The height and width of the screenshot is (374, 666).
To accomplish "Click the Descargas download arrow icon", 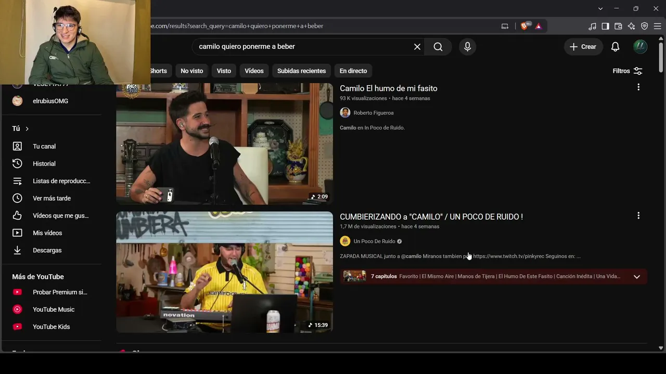I will click(x=17, y=250).
